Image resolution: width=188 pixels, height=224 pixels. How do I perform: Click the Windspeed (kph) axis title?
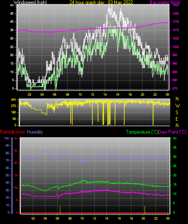[30, 2]
